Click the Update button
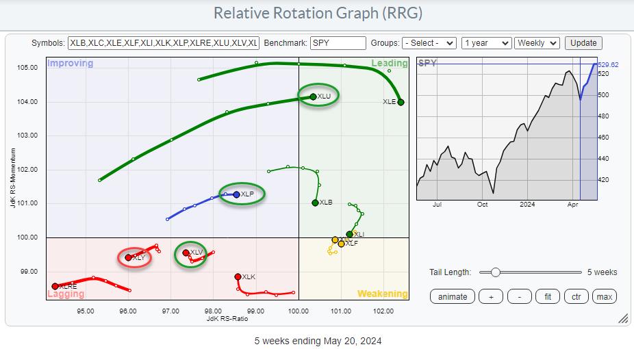634x349 pixels. click(583, 42)
